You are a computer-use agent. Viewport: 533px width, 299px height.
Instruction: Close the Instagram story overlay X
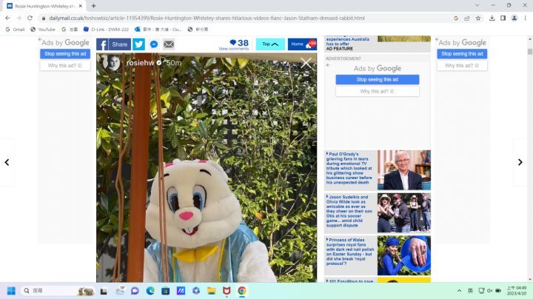[x=306, y=63]
